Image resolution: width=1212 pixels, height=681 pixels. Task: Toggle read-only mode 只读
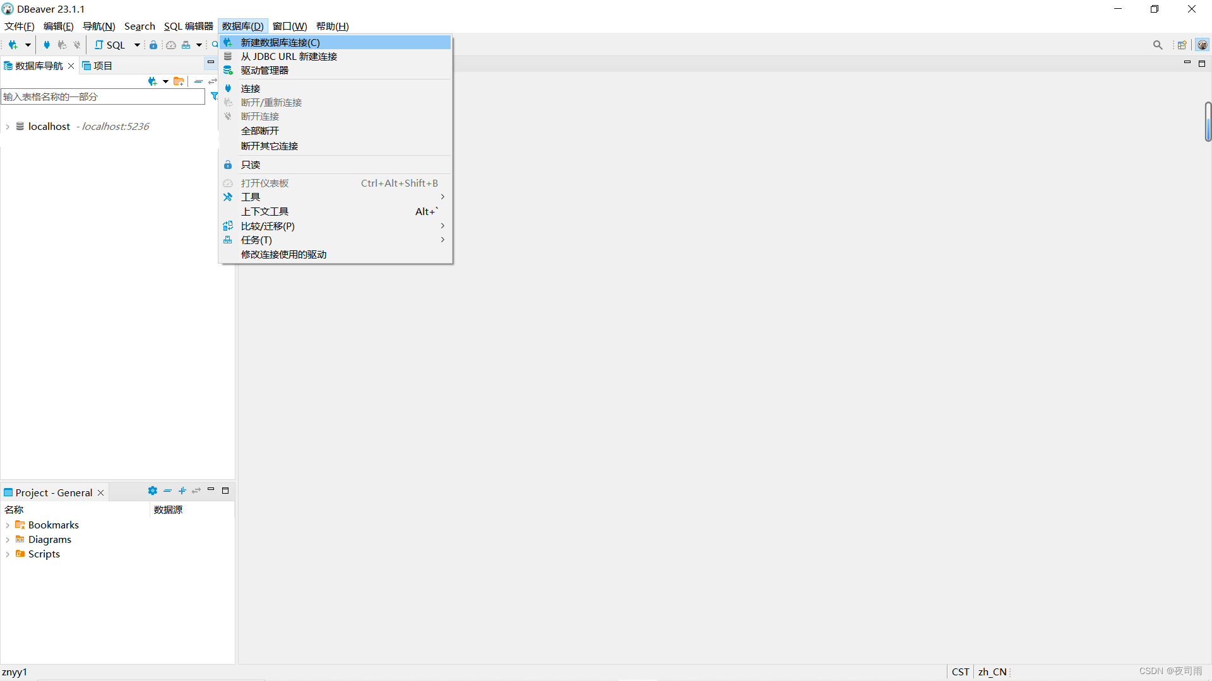click(250, 165)
